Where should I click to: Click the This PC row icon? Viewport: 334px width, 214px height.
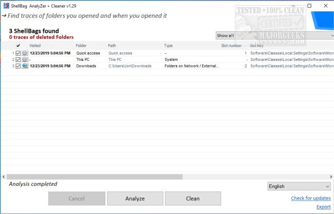point(25,59)
